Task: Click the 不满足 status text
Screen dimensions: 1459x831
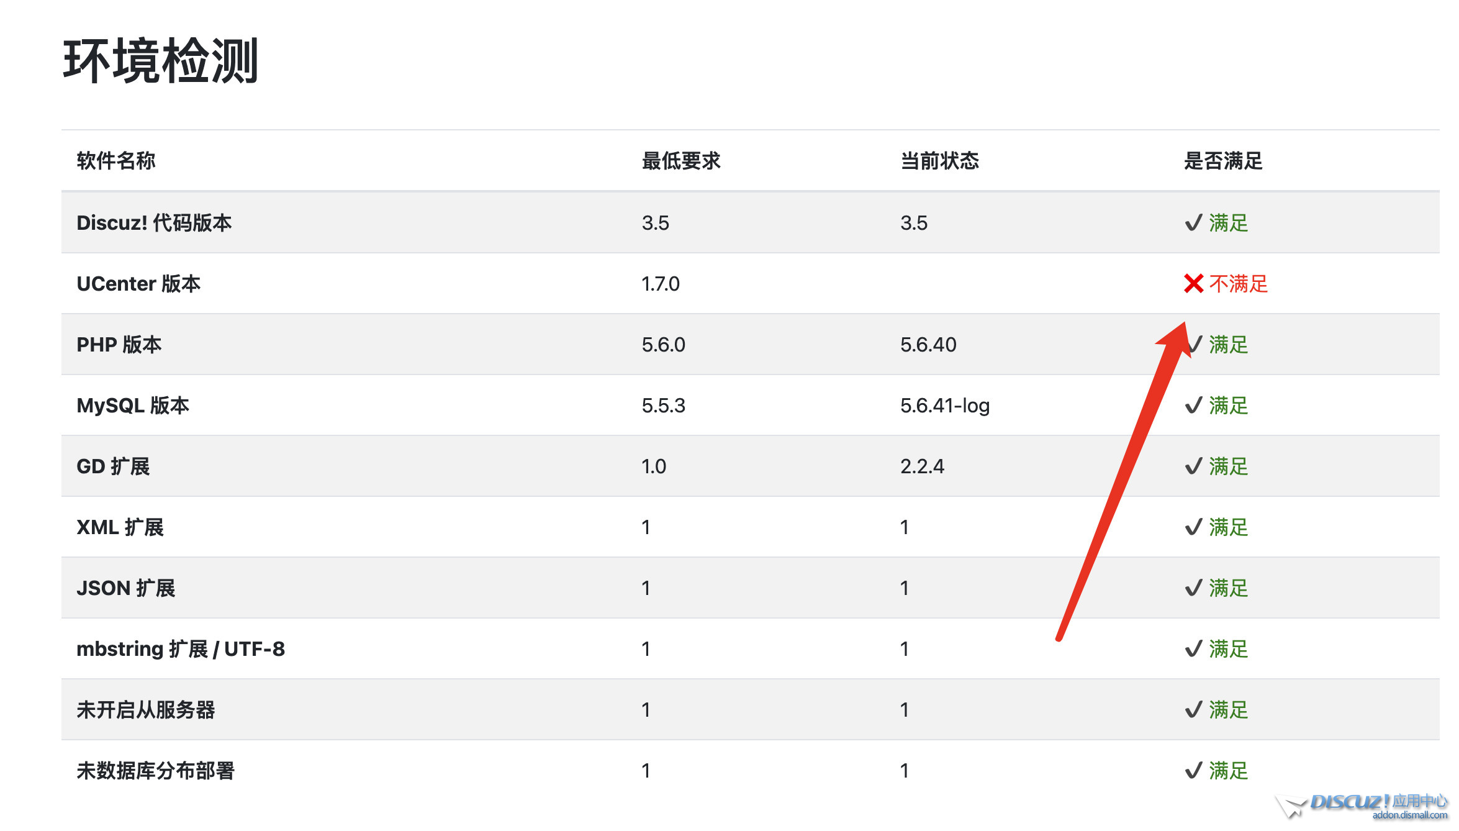Action: point(1238,284)
